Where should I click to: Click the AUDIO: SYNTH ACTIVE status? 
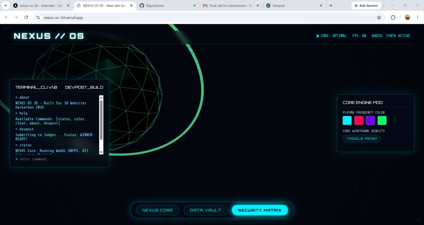(x=391, y=36)
